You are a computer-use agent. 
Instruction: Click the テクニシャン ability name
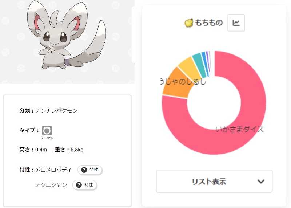(51, 185)
